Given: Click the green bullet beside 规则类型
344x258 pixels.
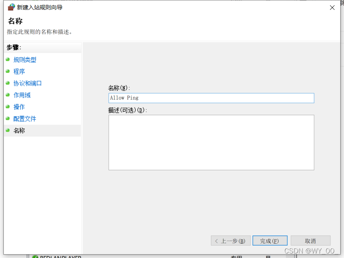Looking at the screenshot, I should [x=8, y=59].
